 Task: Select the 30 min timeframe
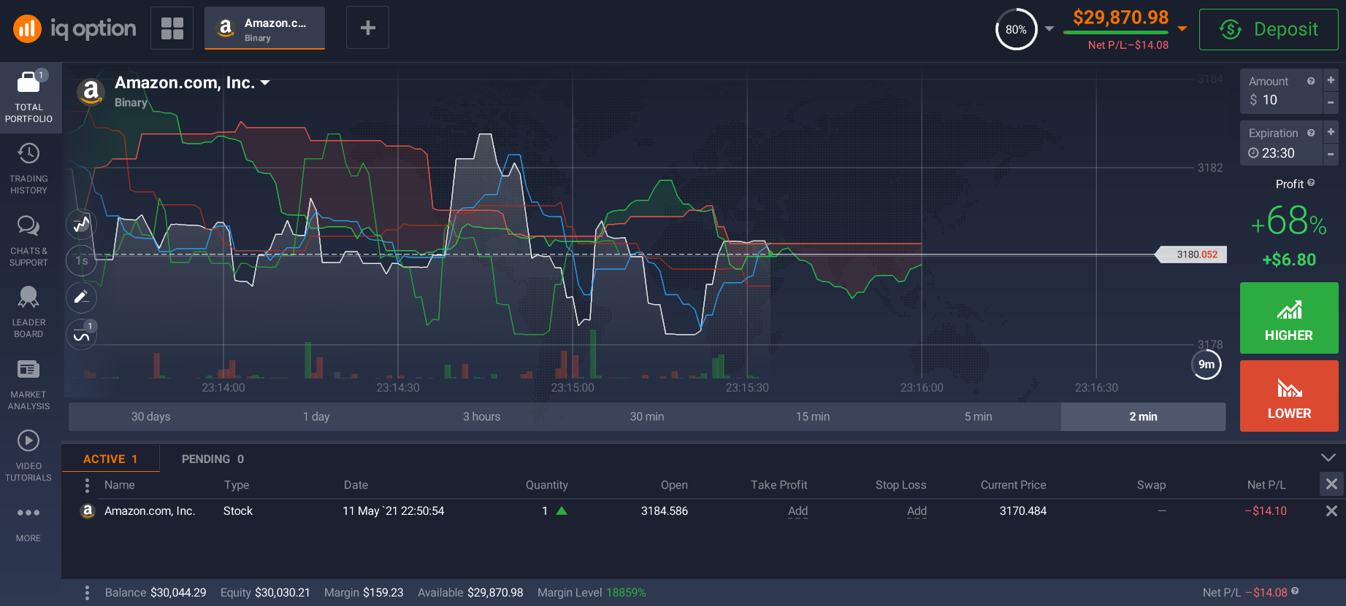(647, 416)
